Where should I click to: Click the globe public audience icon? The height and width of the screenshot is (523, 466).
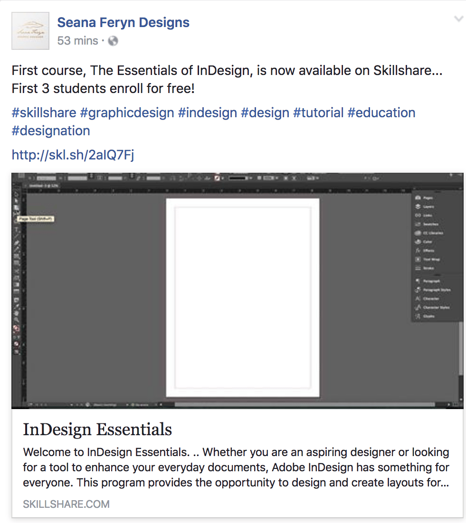113,41
